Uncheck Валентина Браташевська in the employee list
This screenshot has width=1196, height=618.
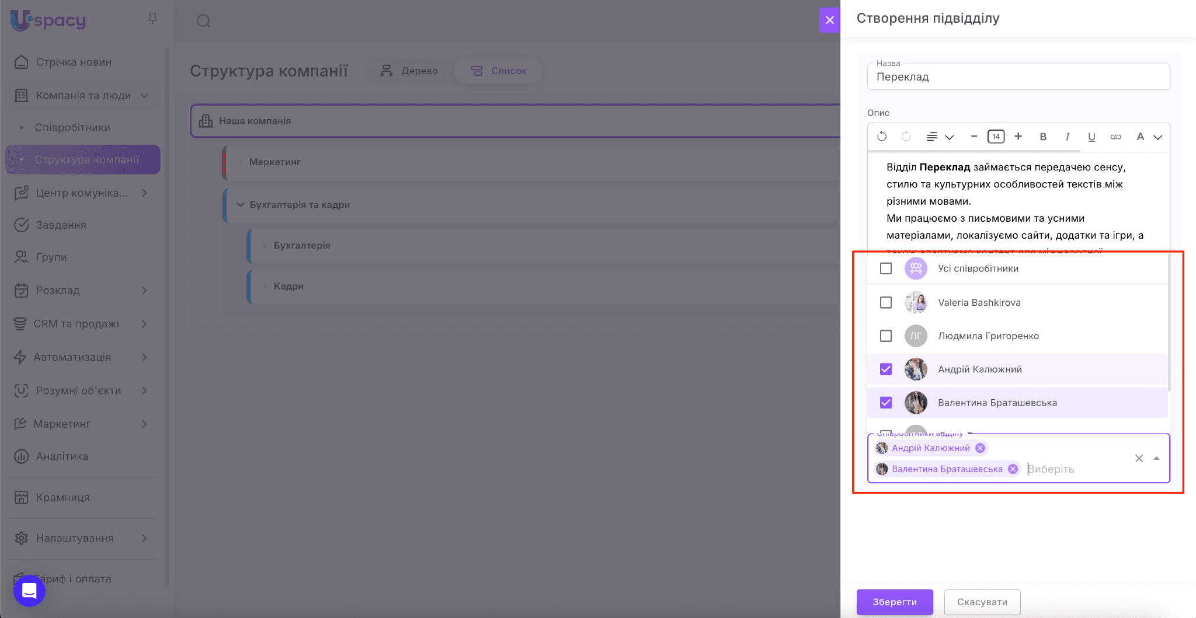(886, 403)
